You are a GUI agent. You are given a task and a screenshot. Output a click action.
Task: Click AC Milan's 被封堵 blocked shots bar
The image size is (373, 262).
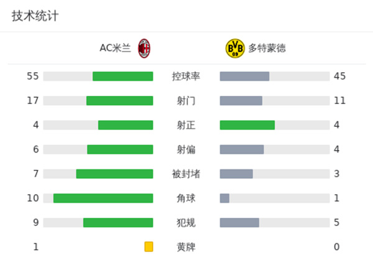pos(114,174)
